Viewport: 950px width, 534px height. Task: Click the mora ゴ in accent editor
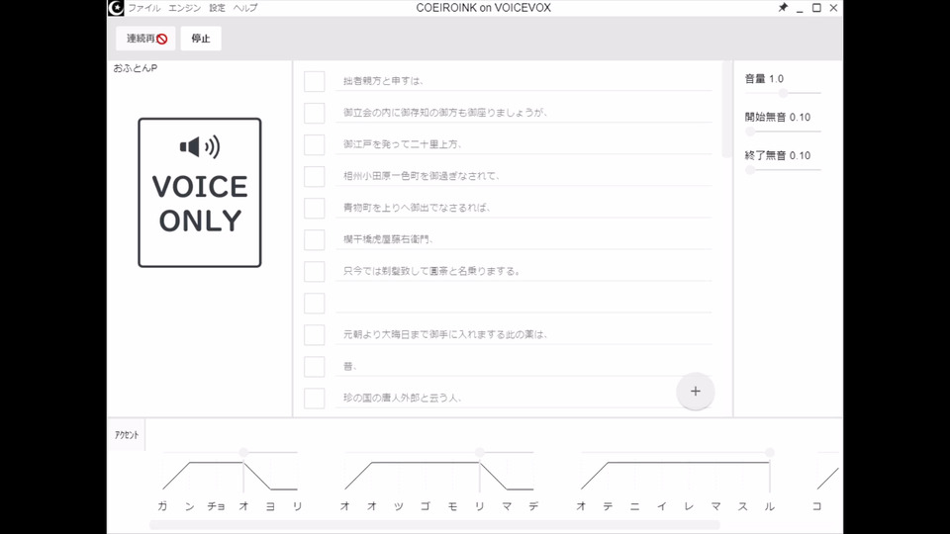point(426,506)
